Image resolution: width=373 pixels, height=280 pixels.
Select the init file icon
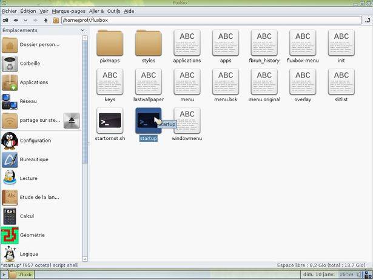341,43
